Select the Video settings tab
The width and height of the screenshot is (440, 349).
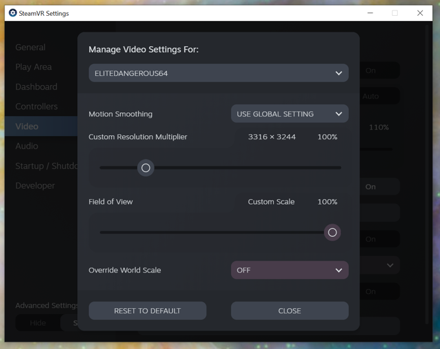(41, 126)
